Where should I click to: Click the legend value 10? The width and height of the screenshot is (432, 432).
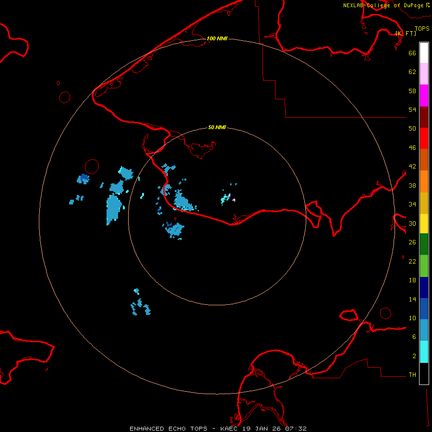pos(412,318)
